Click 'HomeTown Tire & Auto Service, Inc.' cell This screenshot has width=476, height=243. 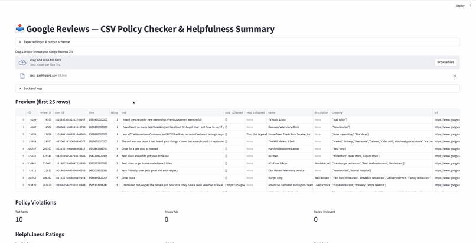coord(290,134)
